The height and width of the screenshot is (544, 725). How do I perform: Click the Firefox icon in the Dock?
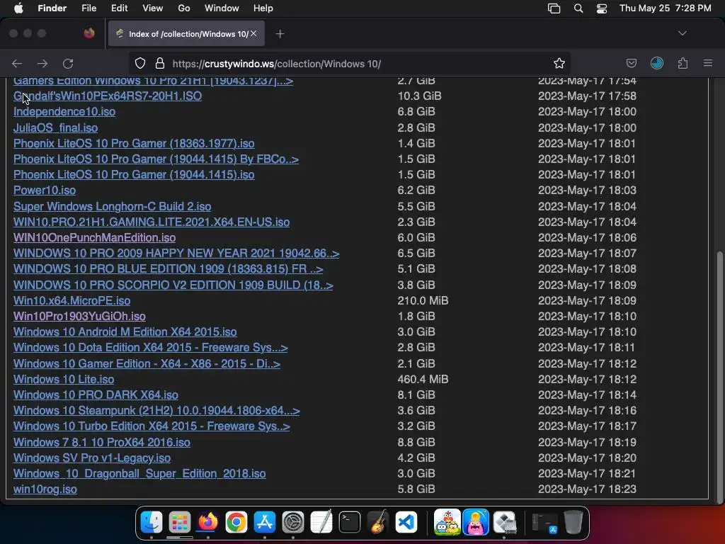pos(208,522)
